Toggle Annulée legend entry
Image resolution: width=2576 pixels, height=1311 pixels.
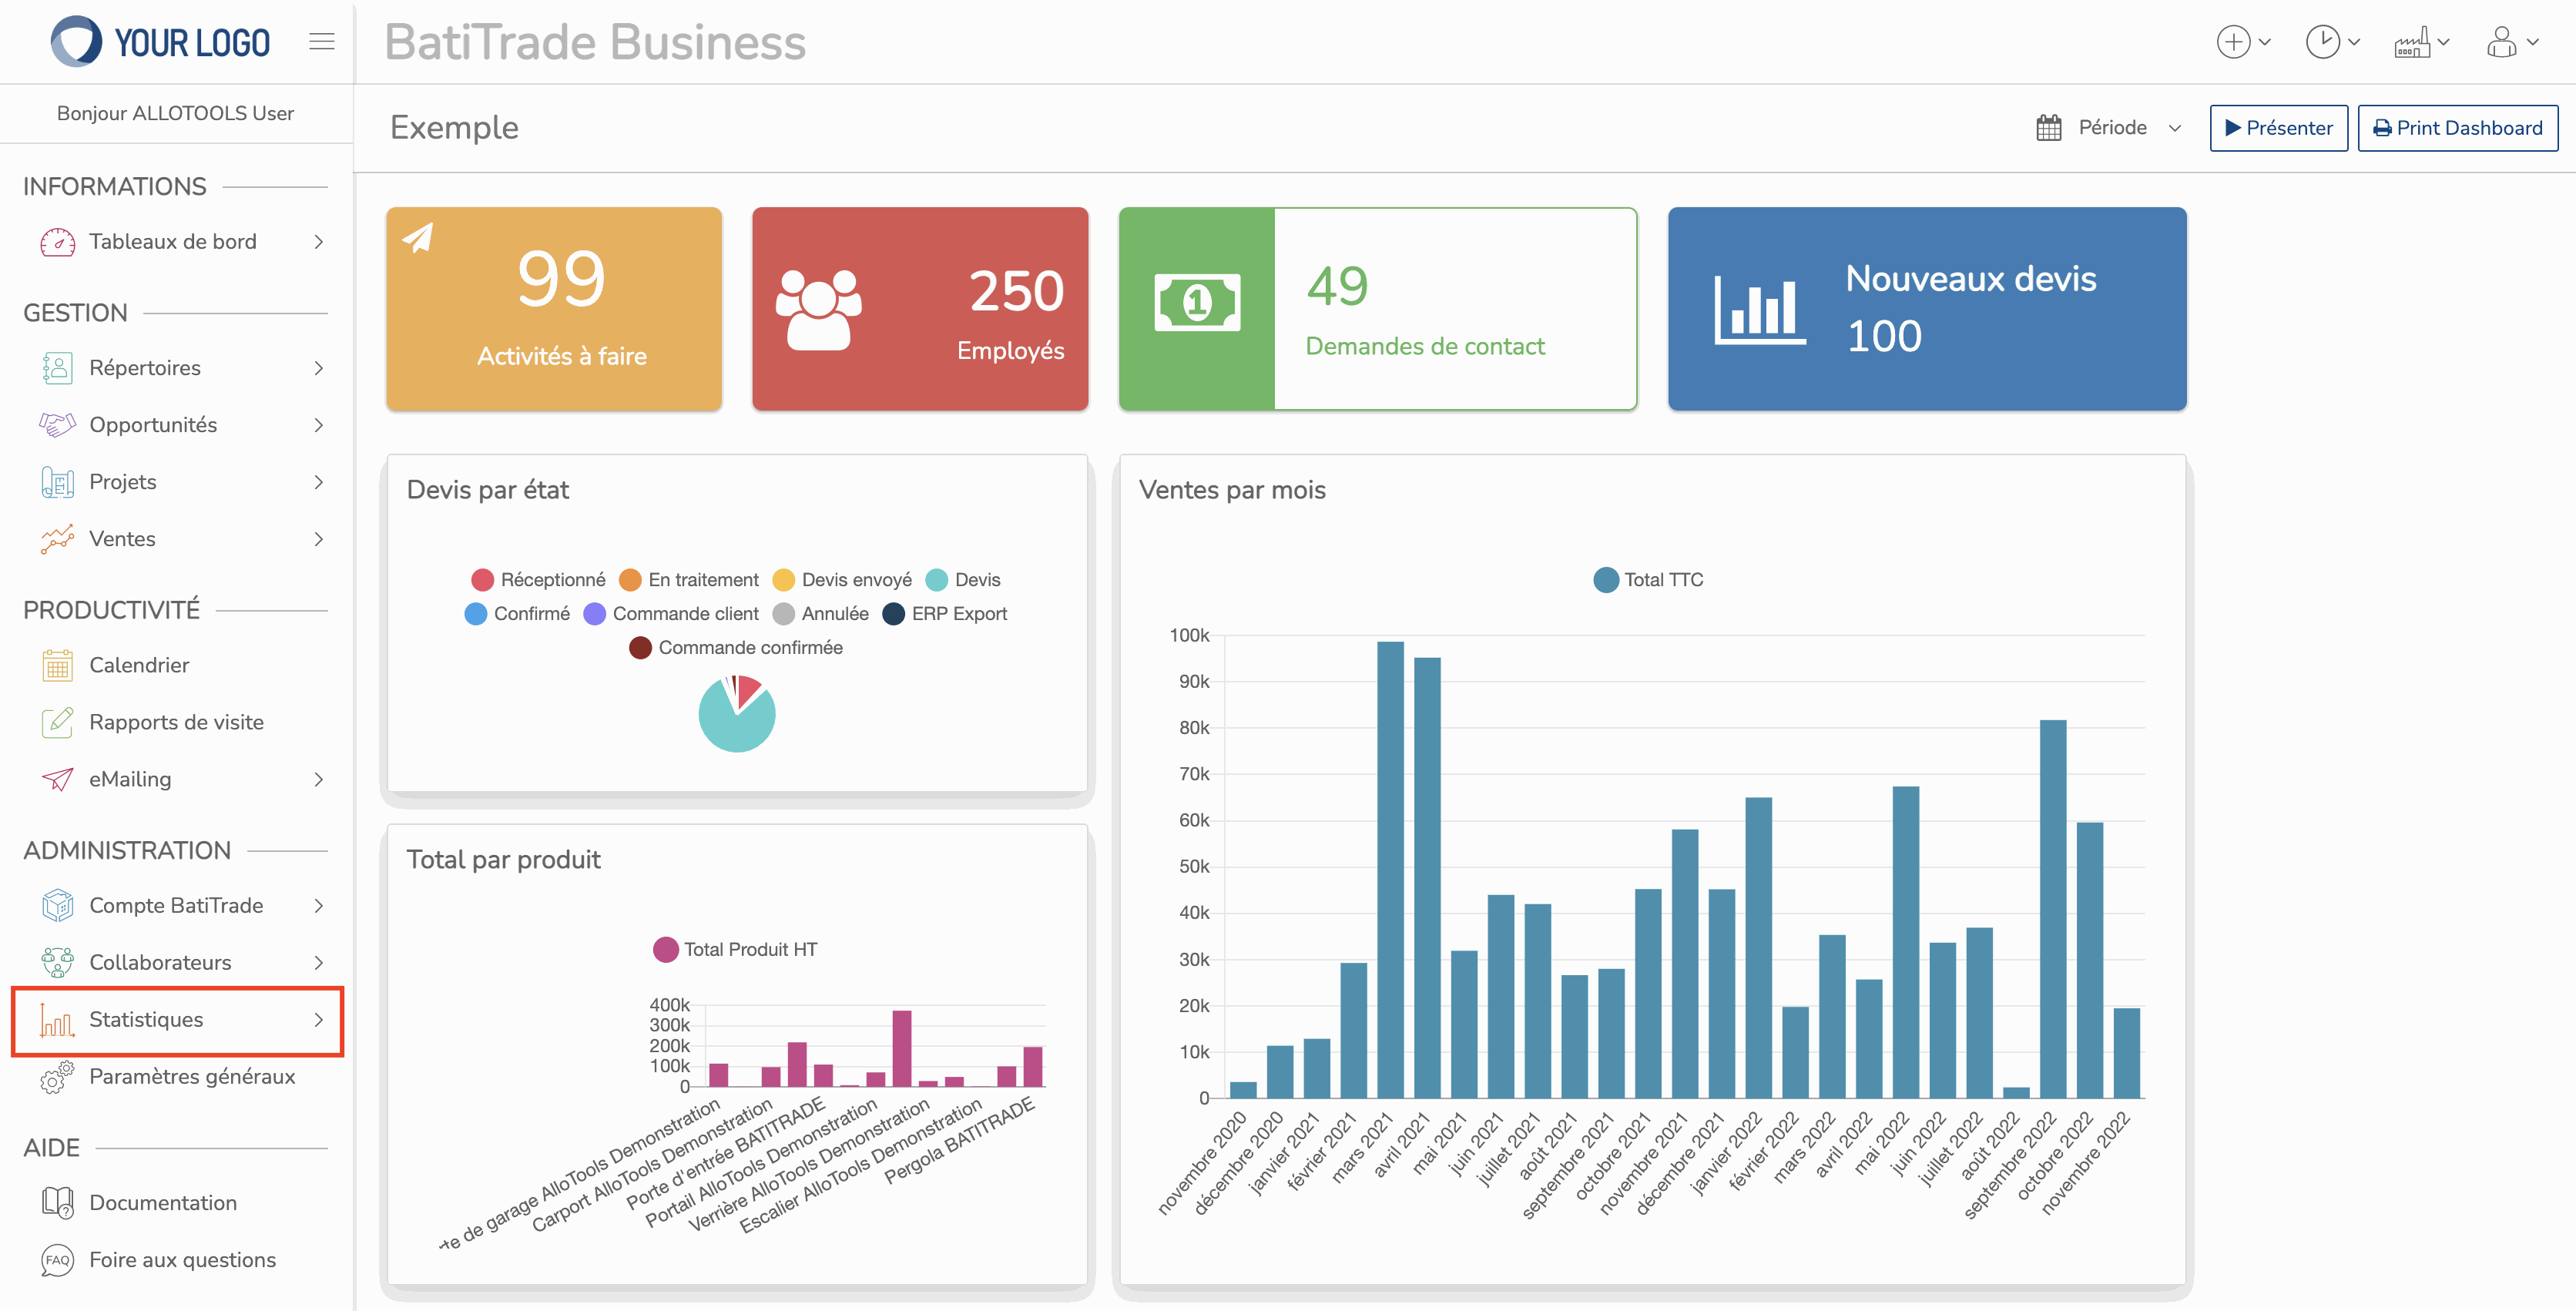(x=820, y=614)
